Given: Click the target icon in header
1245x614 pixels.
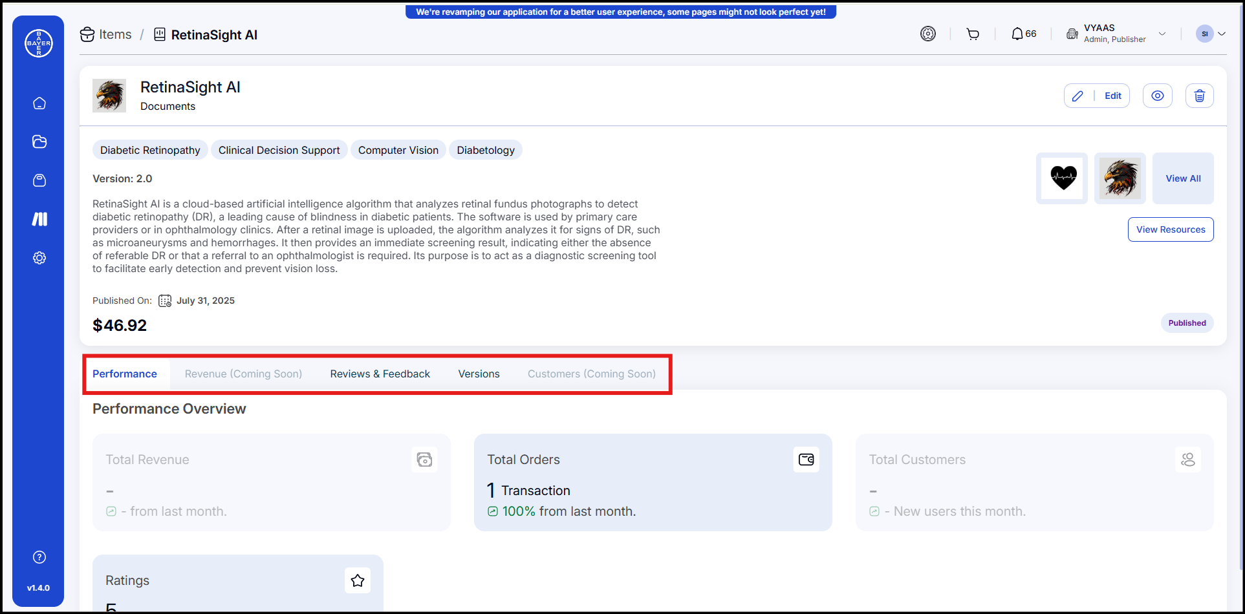Looking at the screenshot, I should (928, 34).
